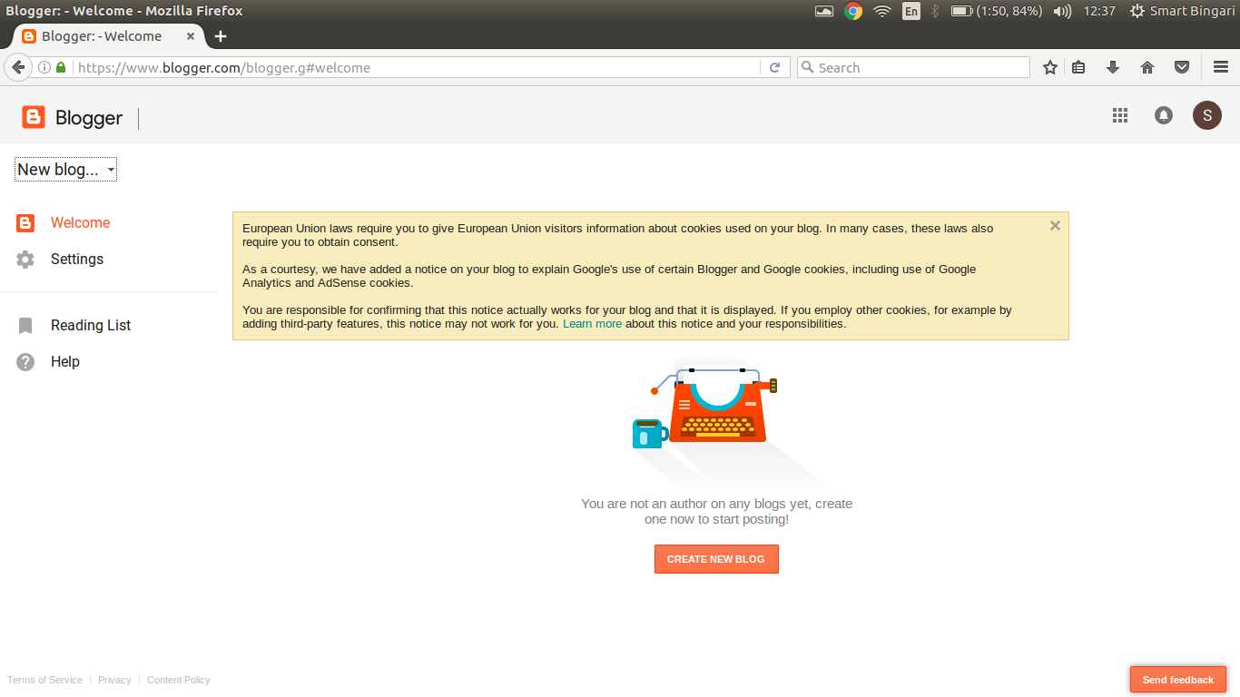
Task: Select Welcome in the sidebar
Action: tap(80, 222)
